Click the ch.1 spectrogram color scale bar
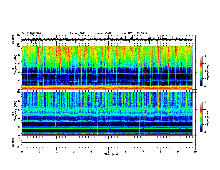 tap(201, 71)
